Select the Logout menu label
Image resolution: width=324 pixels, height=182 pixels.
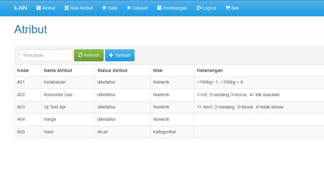point(209,8)
